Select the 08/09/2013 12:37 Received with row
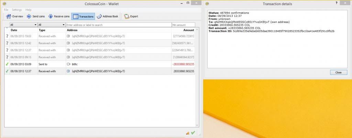 [100, 71]
